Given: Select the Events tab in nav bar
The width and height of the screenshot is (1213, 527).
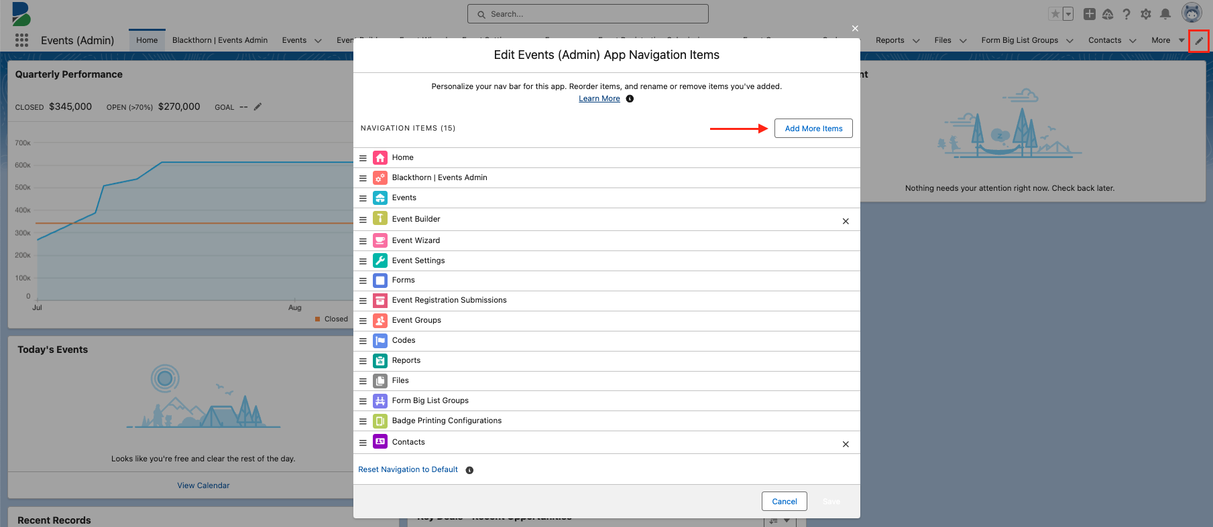Looking at the screenshot, I should pyautogui.click(x=294, y=40).
